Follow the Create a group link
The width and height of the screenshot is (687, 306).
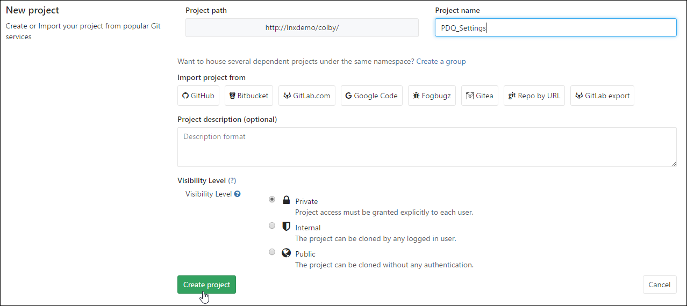441,61
